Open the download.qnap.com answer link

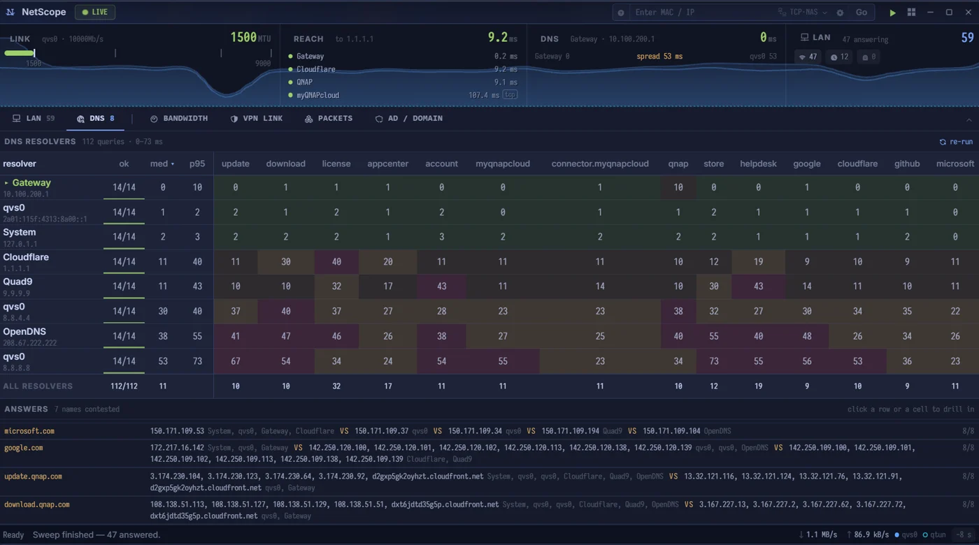[x=37, y=504]
